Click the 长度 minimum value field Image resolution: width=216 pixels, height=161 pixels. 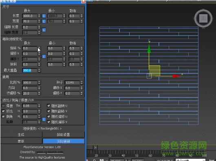[x=55, y=16]
